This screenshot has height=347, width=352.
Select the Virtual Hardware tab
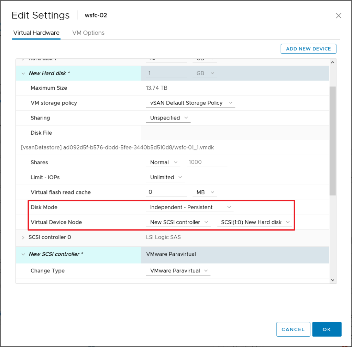36,33
